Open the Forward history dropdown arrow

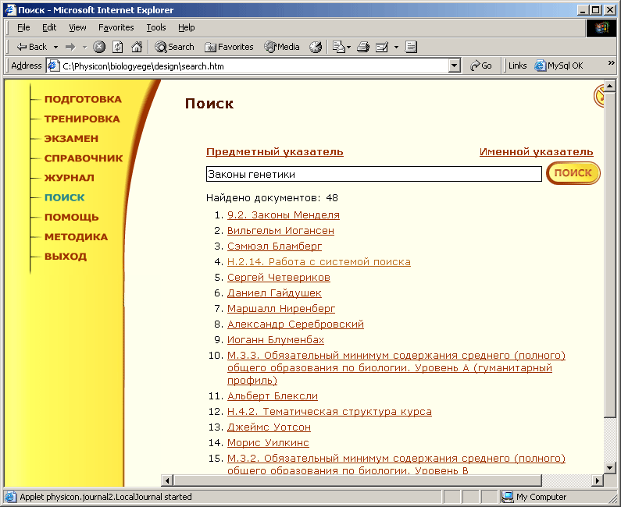coord(84,47)
